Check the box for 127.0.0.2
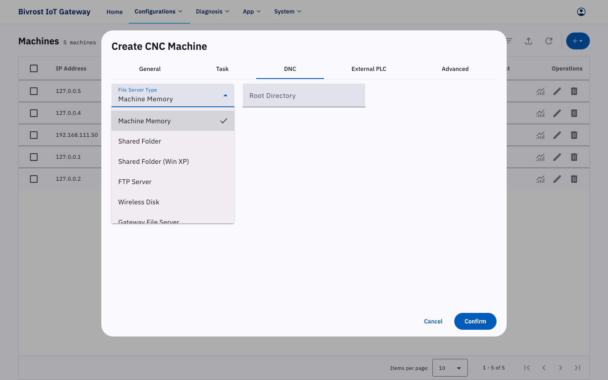The width and height of the screenshot is (608, 380). (34, 179)
